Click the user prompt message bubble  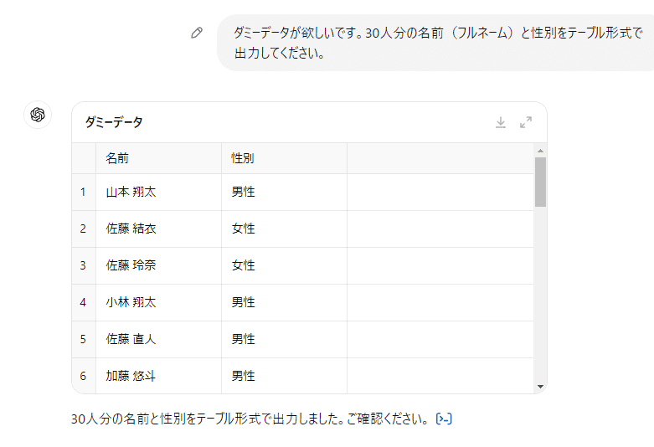pyautogui.click(x=435, y=43)
